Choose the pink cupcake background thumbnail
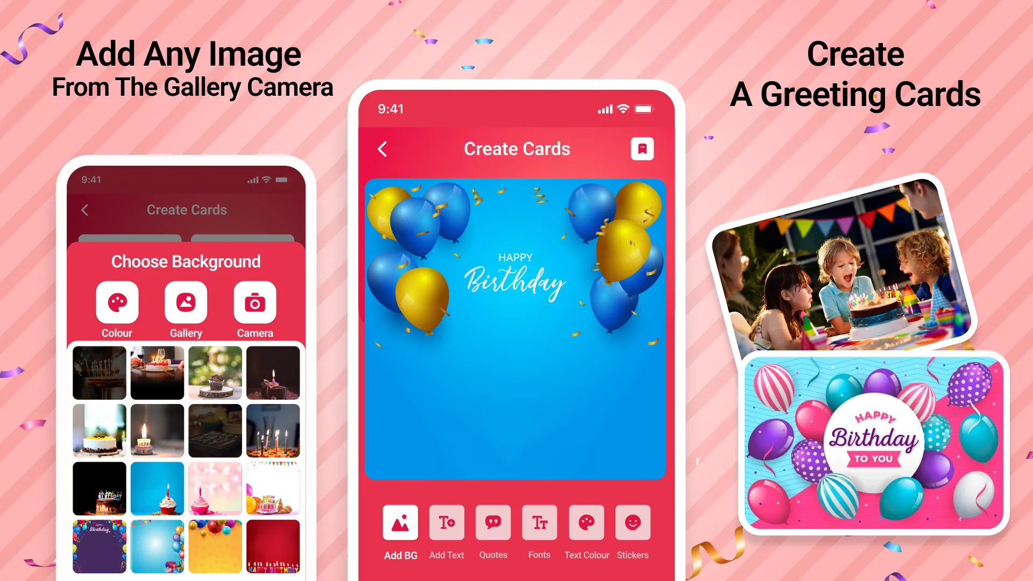The width and height of the screenshot is (1033, 581). point(214,488)
